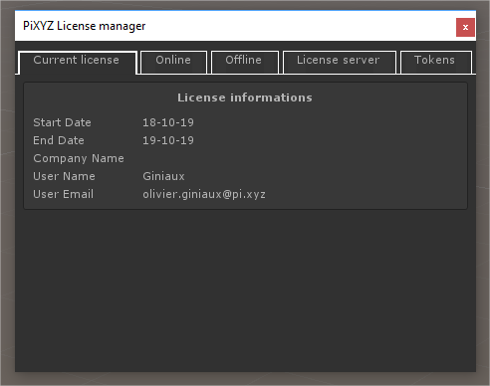
Task: Open the Online tab
Action: [173, 62]
